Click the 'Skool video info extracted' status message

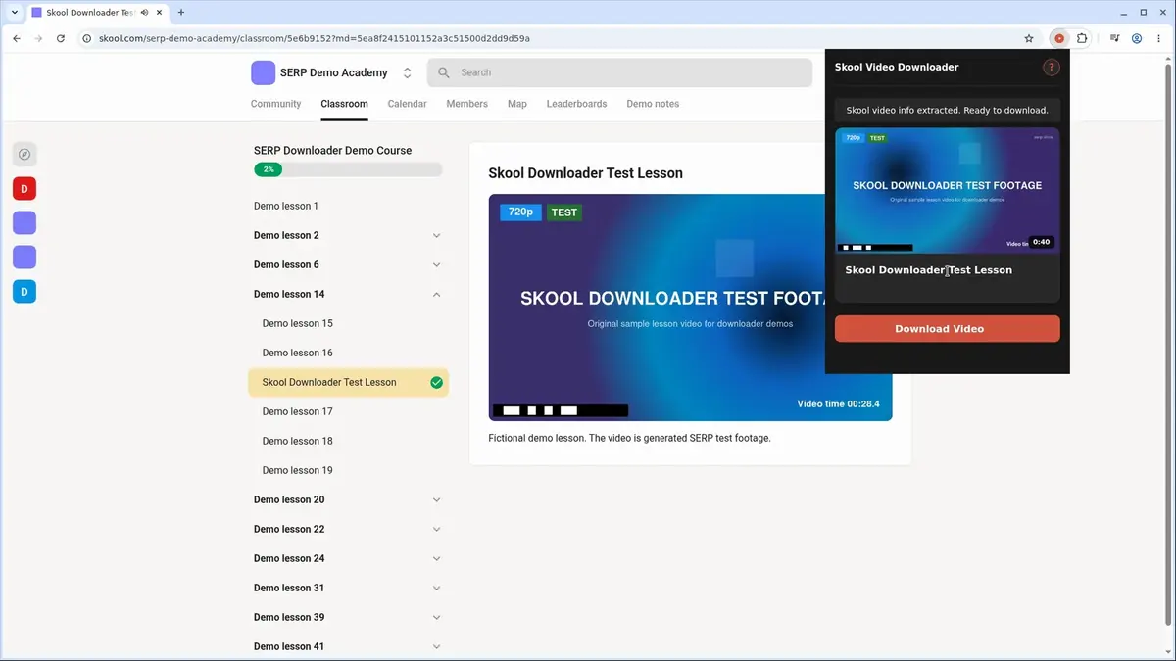click(x=947, y=111)
